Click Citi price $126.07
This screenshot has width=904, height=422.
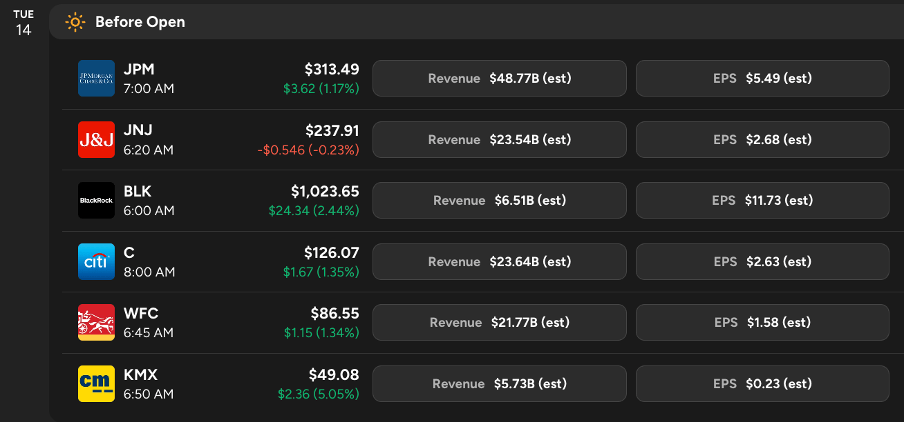[x=332, y=252]
